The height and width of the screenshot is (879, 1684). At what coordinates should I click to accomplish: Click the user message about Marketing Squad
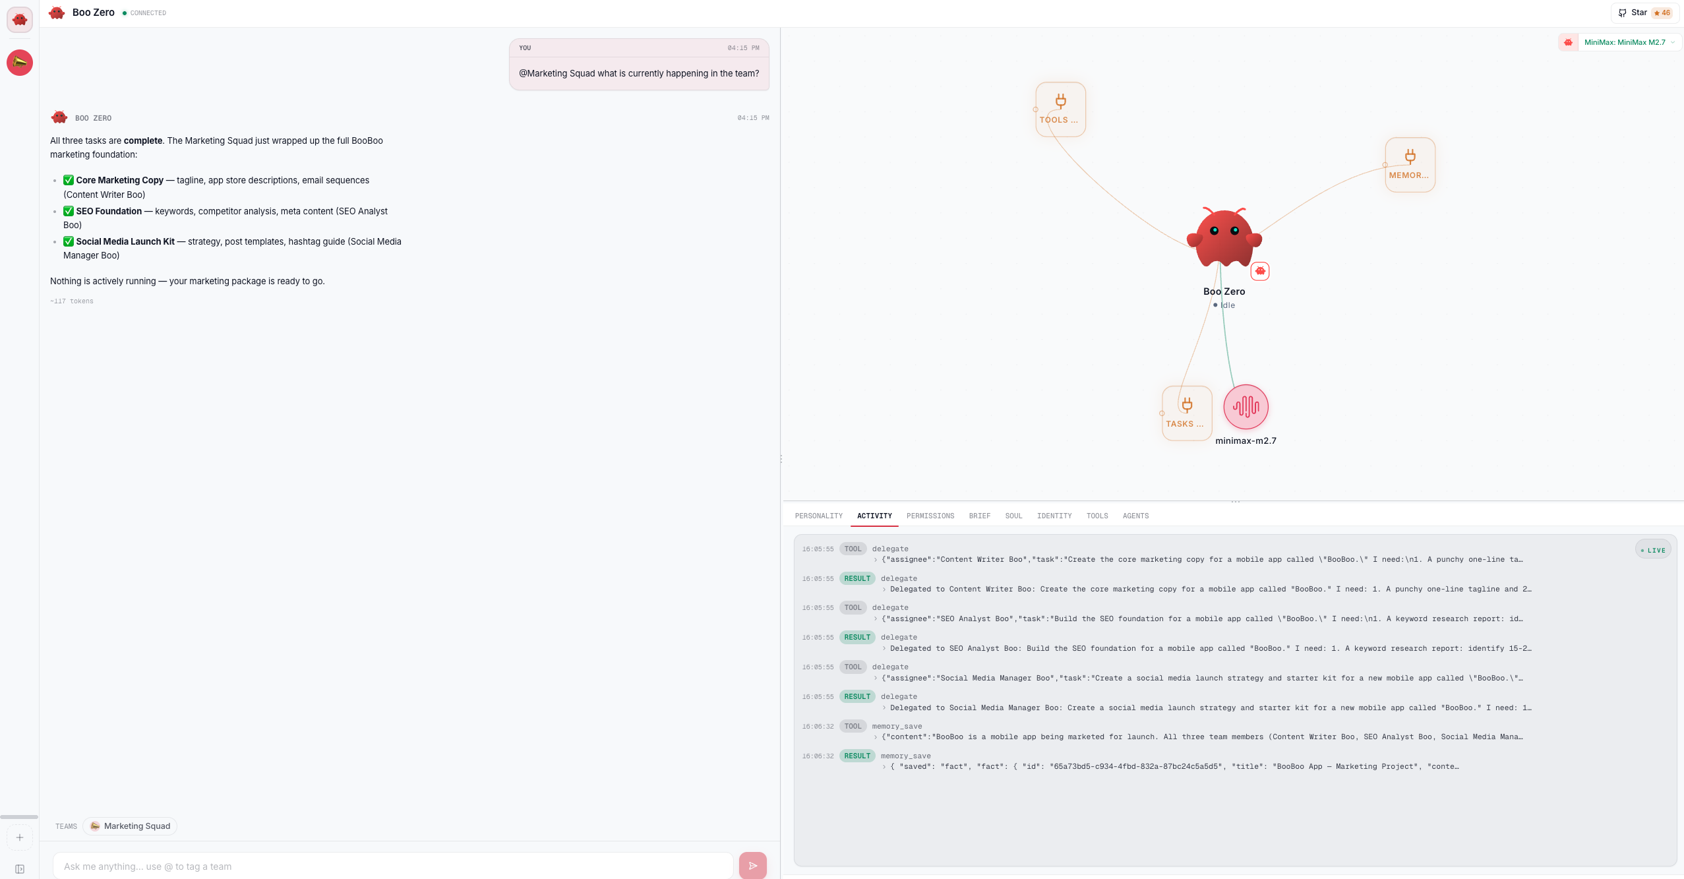639,73
